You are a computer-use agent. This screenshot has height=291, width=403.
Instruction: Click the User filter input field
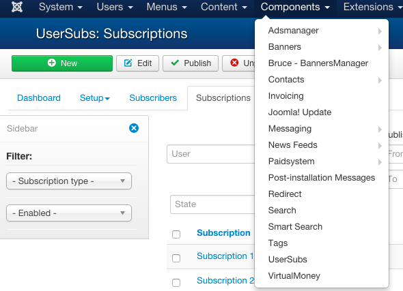click(211, 154)
